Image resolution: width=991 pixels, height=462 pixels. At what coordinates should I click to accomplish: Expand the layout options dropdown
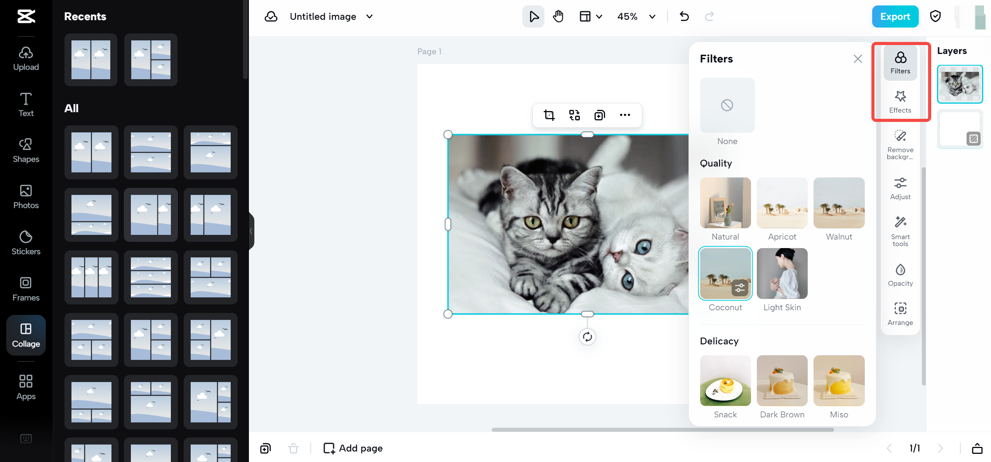(x=599, y=16)
